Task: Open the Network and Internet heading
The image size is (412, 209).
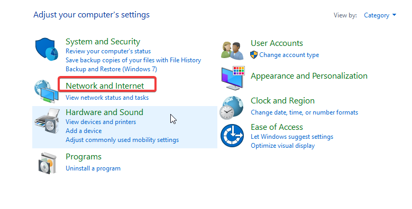Action: click(105, 85)
